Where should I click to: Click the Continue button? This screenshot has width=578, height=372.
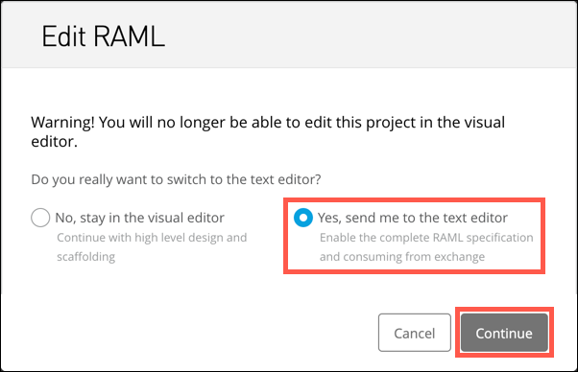tap(504, 333)
